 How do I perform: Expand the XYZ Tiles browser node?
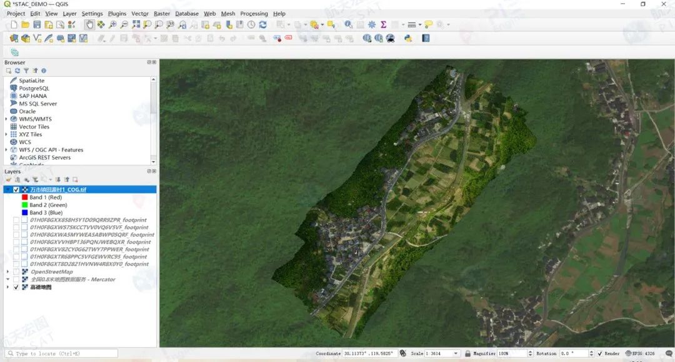[6, 135]
